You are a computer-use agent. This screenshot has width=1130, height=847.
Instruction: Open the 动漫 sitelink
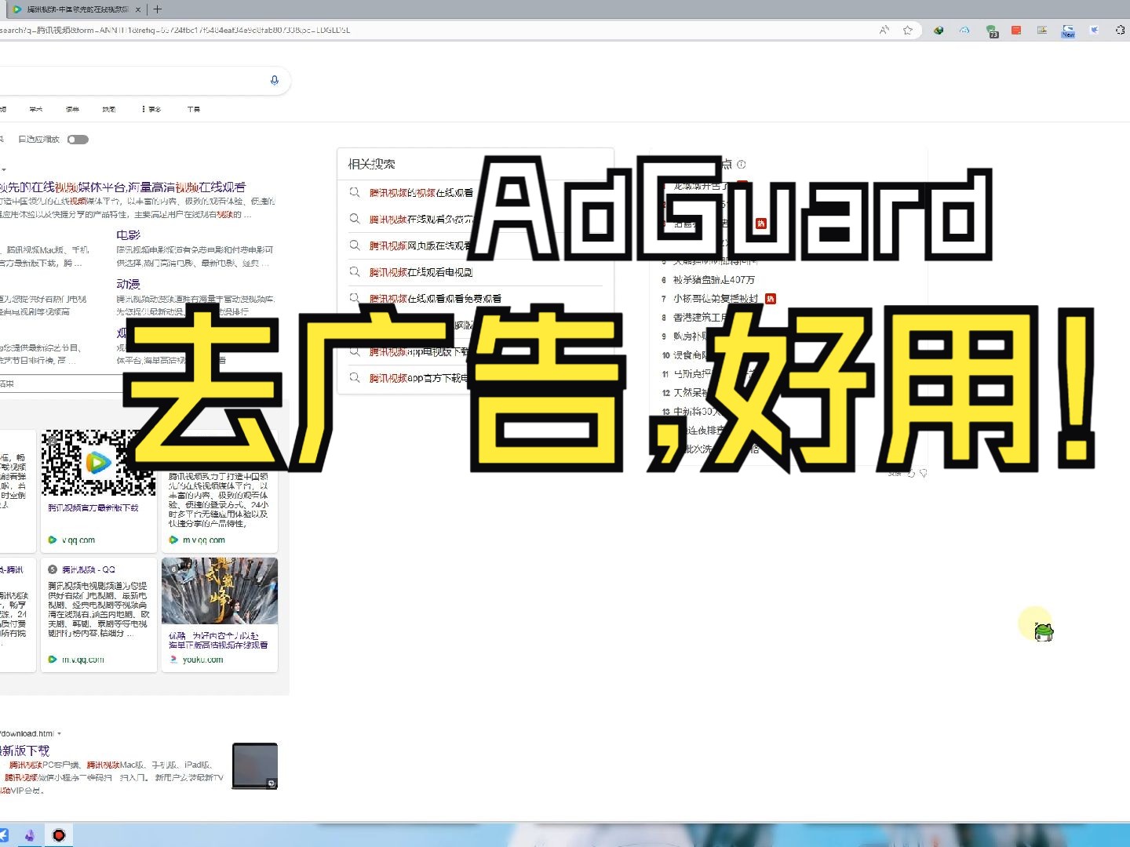pyautogui.click(x=128, y=284)
